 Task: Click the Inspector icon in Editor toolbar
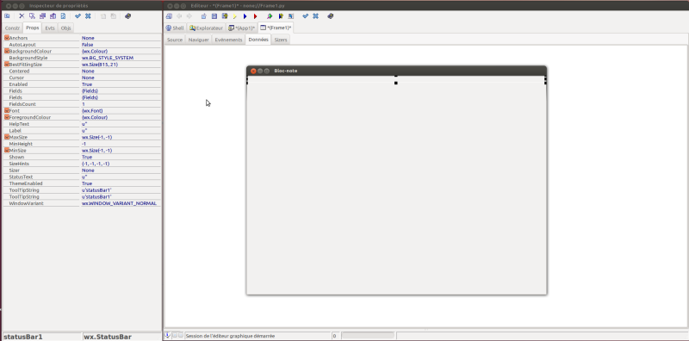[169, 16]
